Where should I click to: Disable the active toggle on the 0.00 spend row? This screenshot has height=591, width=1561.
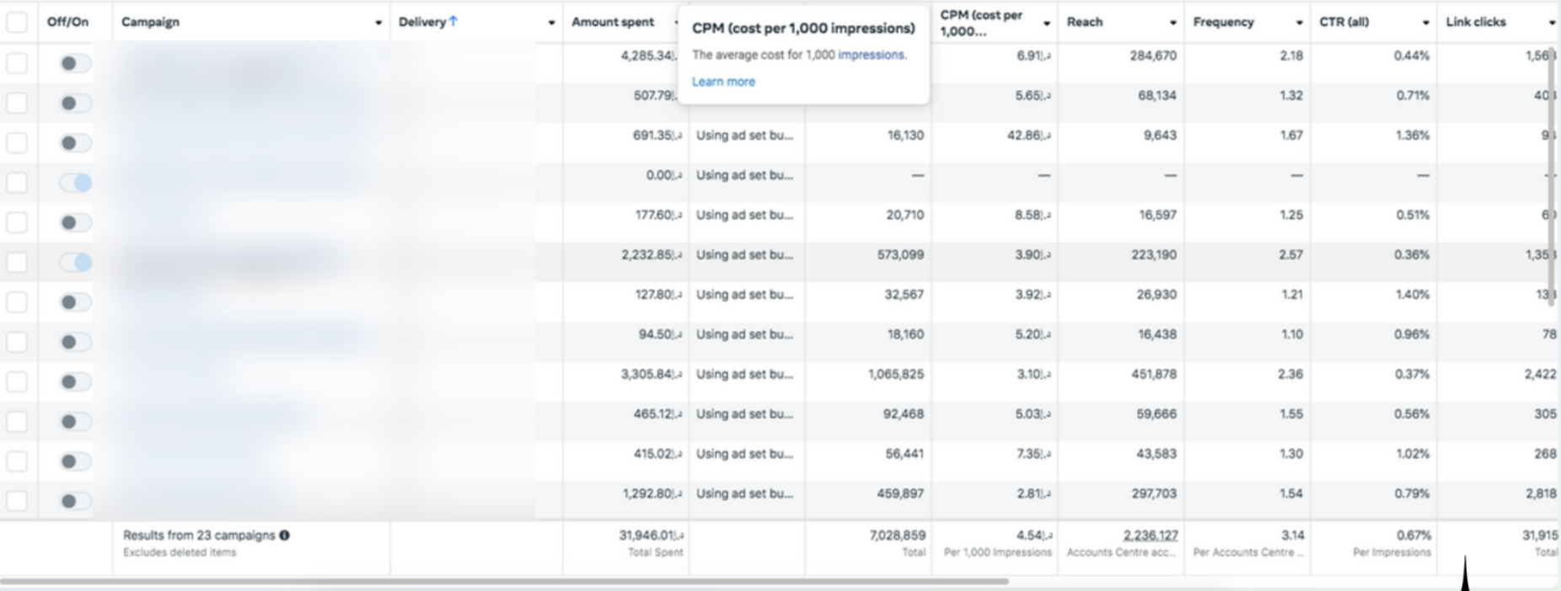[x=76, y=183]
